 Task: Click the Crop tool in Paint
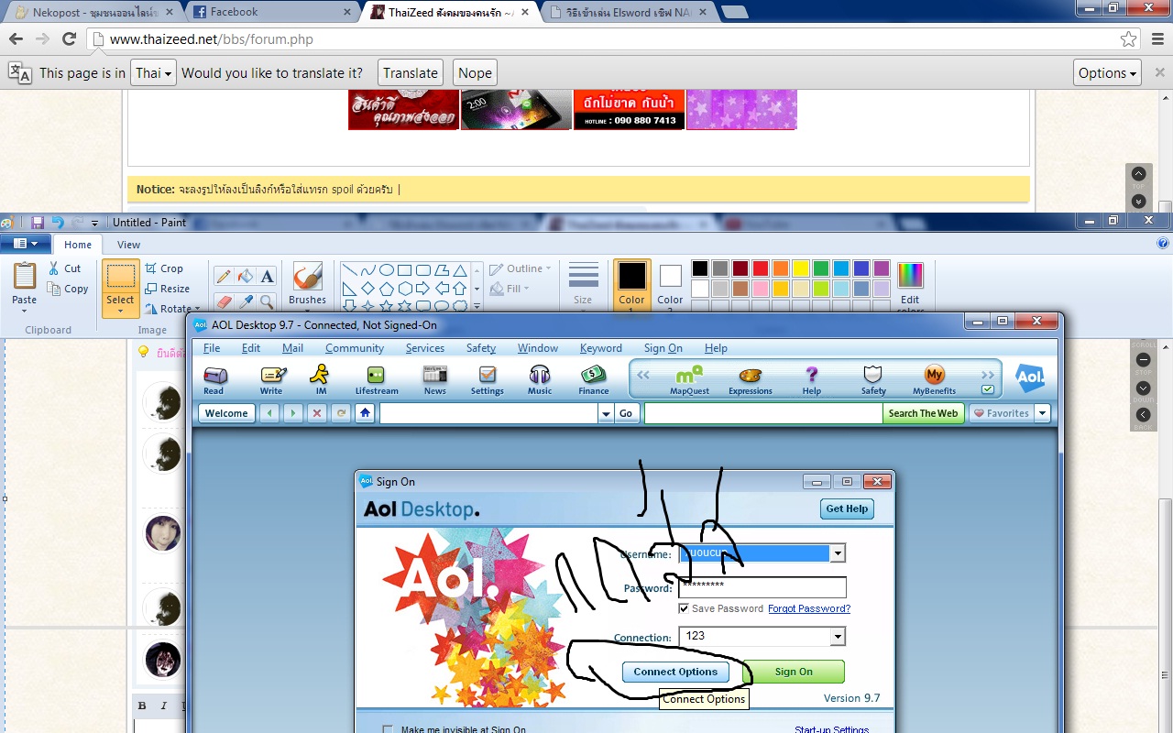click(165, 268)
